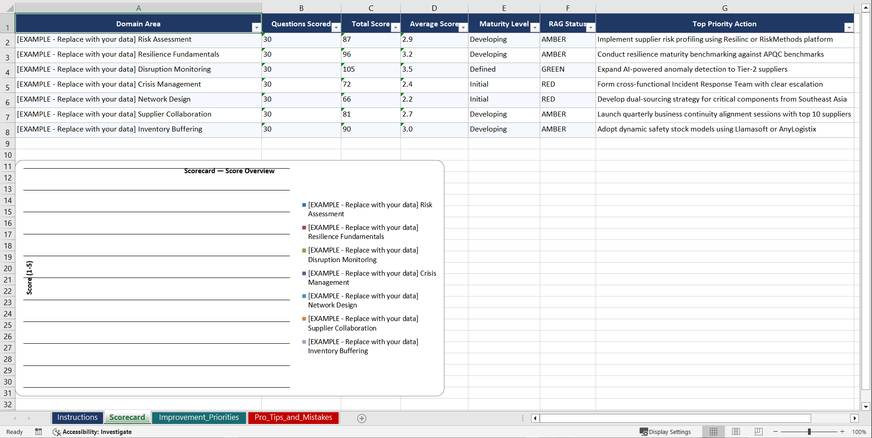Image resolution: width=872 pixels, height=438 pixels.
Task: Open Page Break Preview from status bar
Action: (759, 432)
